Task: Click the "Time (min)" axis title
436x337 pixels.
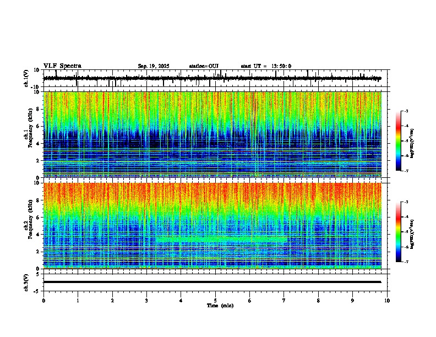Action: click(x=220, y=306)
